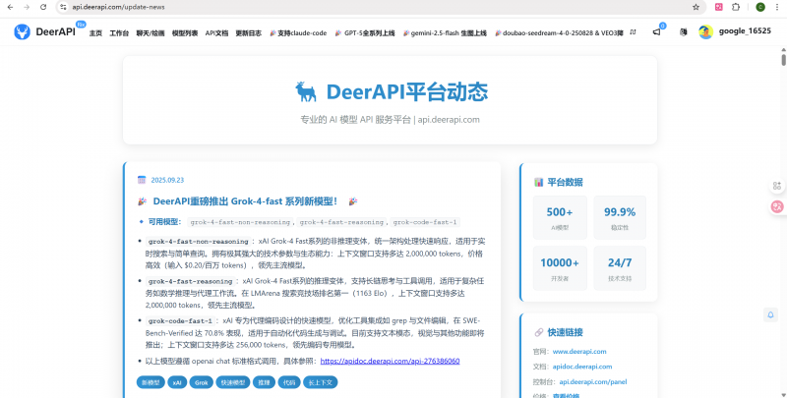Reload the page with the refresh button
This screenshot has height=398, width=787.
pyautogui.click(x=43, y=6)
